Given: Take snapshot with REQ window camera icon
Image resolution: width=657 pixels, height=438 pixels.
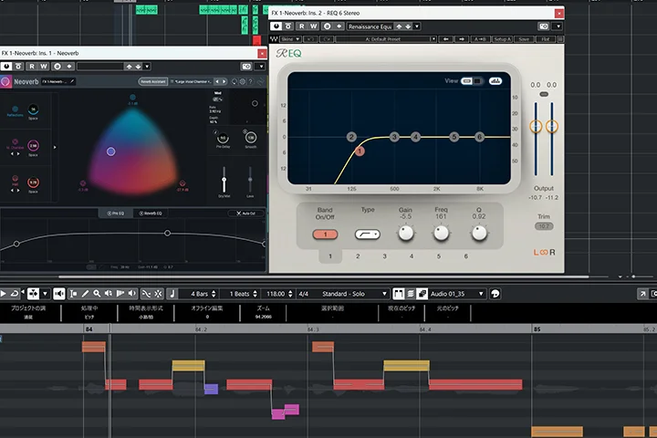Looking at the screenshot, I should click(544, 26).
